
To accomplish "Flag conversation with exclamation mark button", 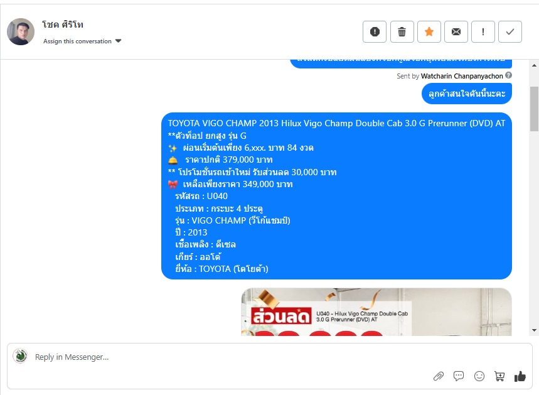I will coord(483,31).
